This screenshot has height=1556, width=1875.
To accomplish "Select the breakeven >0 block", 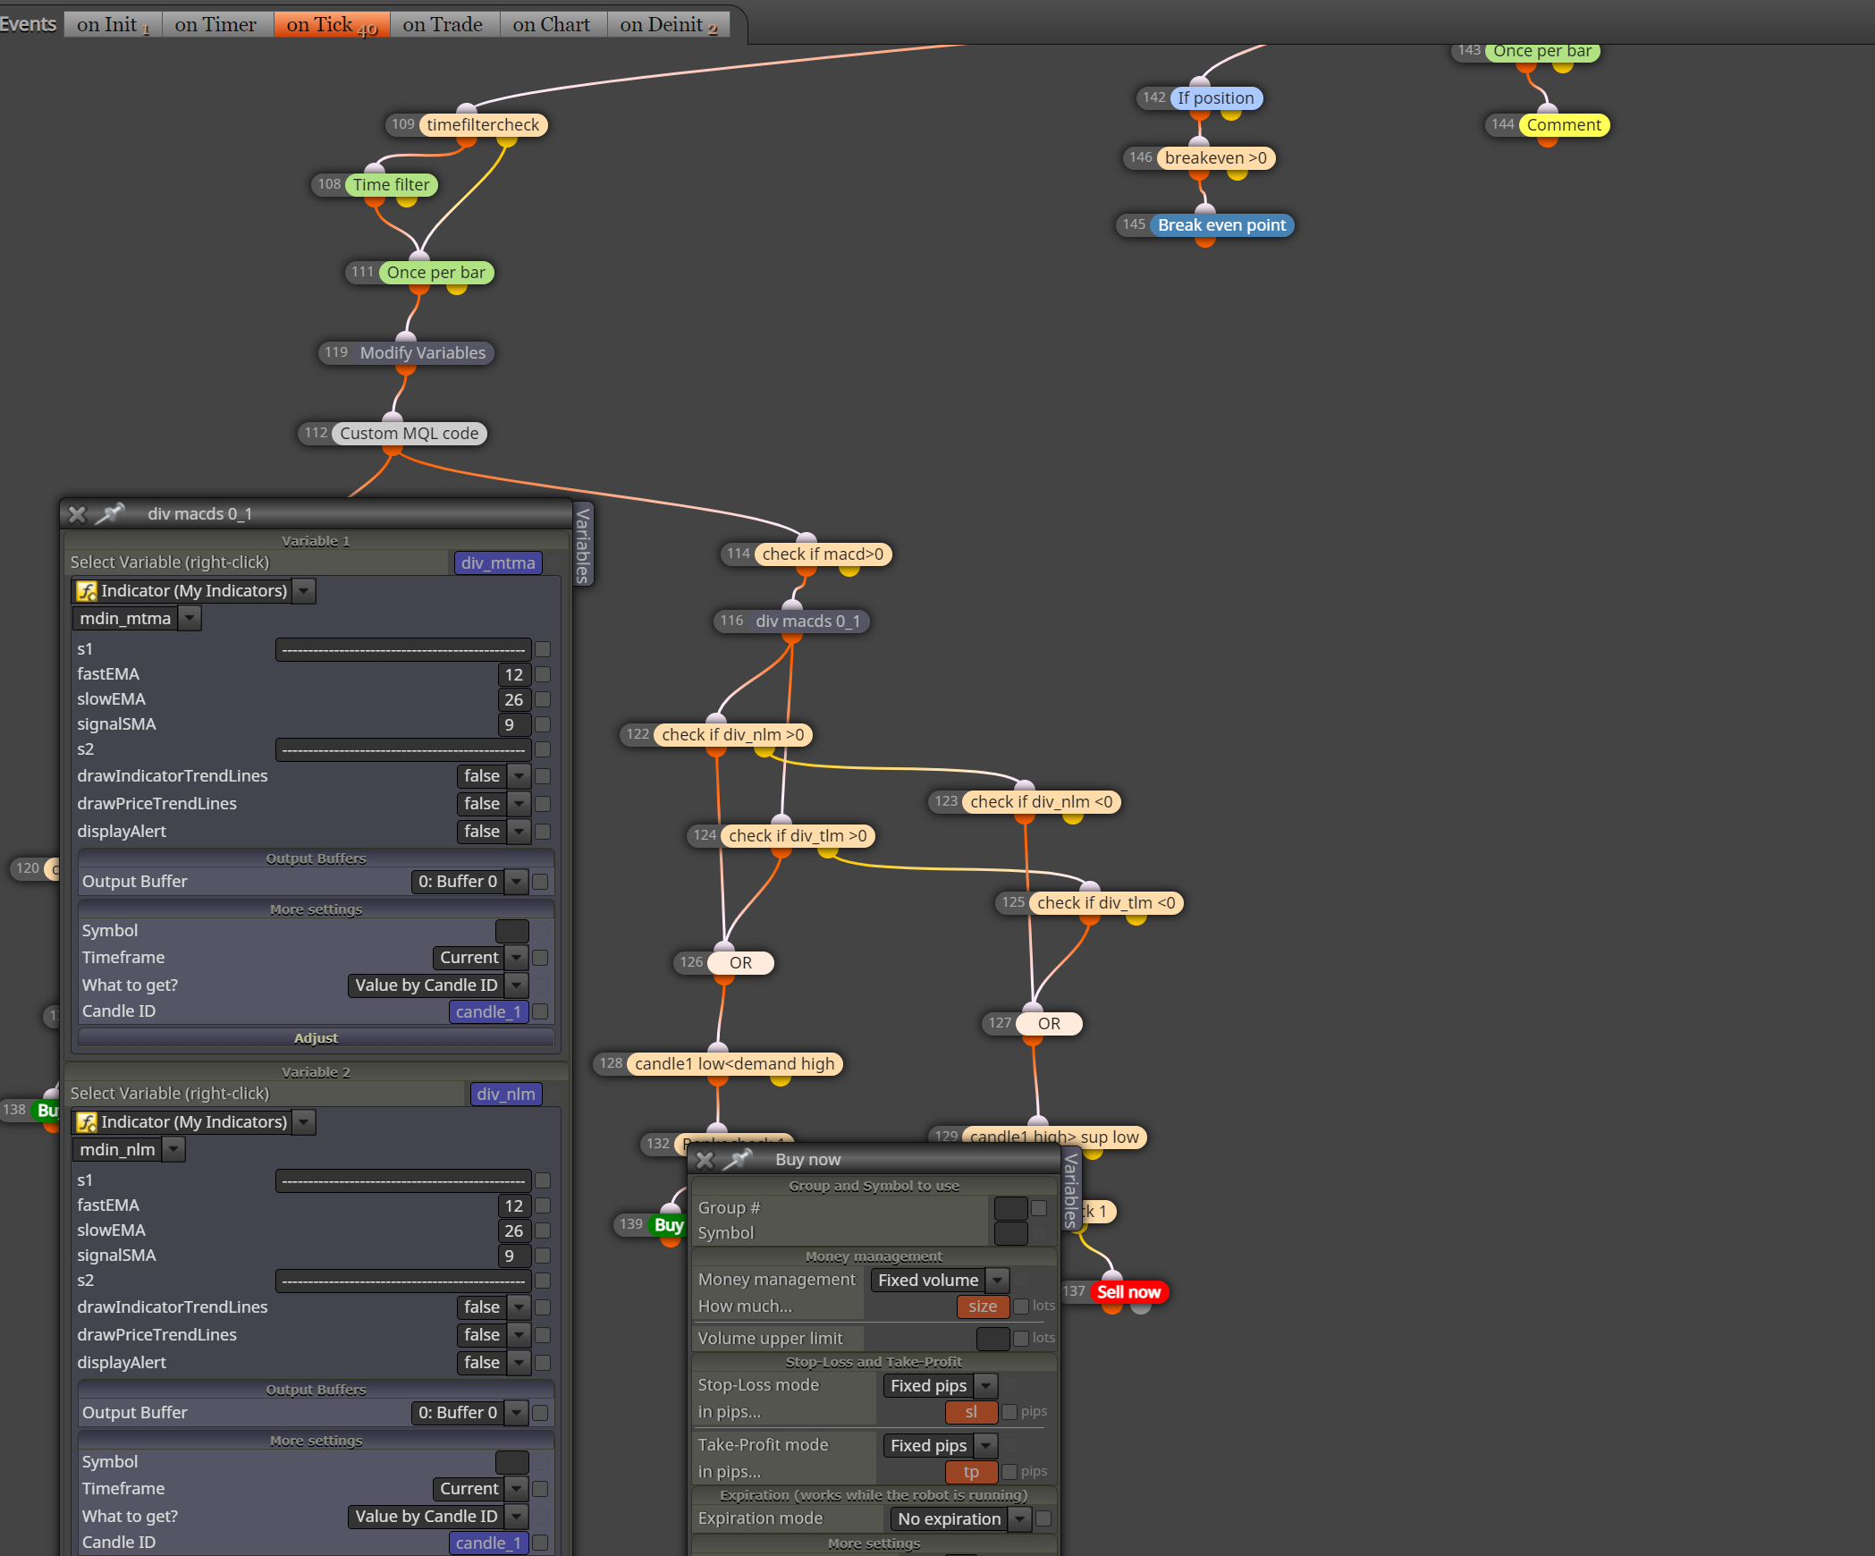I will tap(1216, 158).
